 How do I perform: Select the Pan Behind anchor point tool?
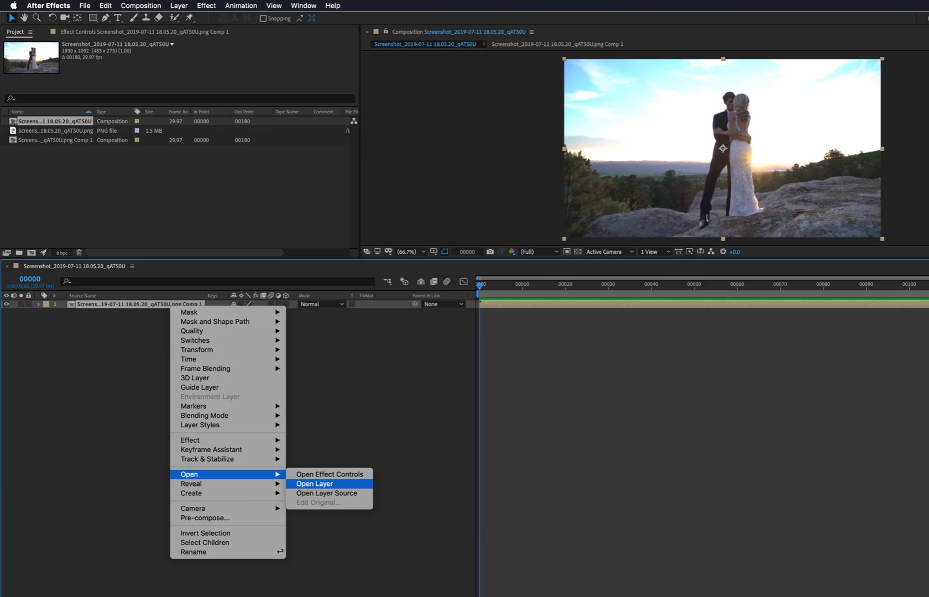[77, 18]
